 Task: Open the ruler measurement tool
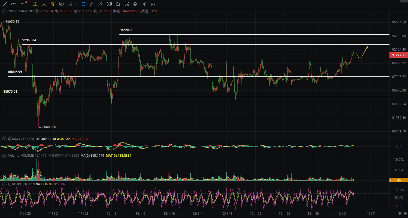coord(92,4)
